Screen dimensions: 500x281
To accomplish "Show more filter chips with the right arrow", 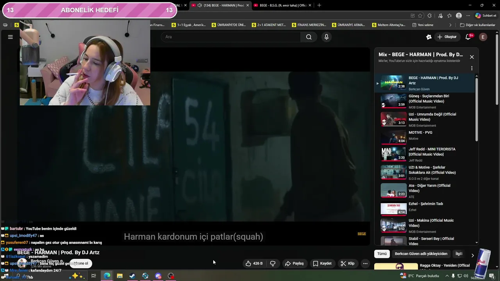I will click(x=472, y=255).
